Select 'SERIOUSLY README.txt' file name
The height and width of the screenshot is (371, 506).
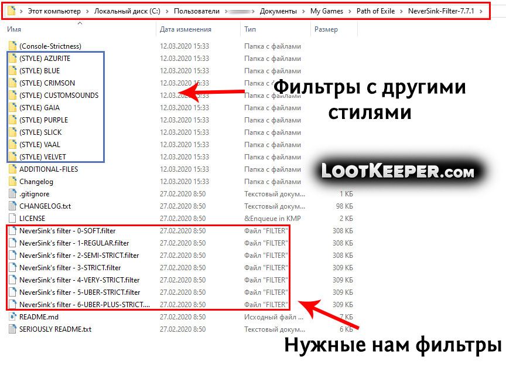tap(55, 329)
